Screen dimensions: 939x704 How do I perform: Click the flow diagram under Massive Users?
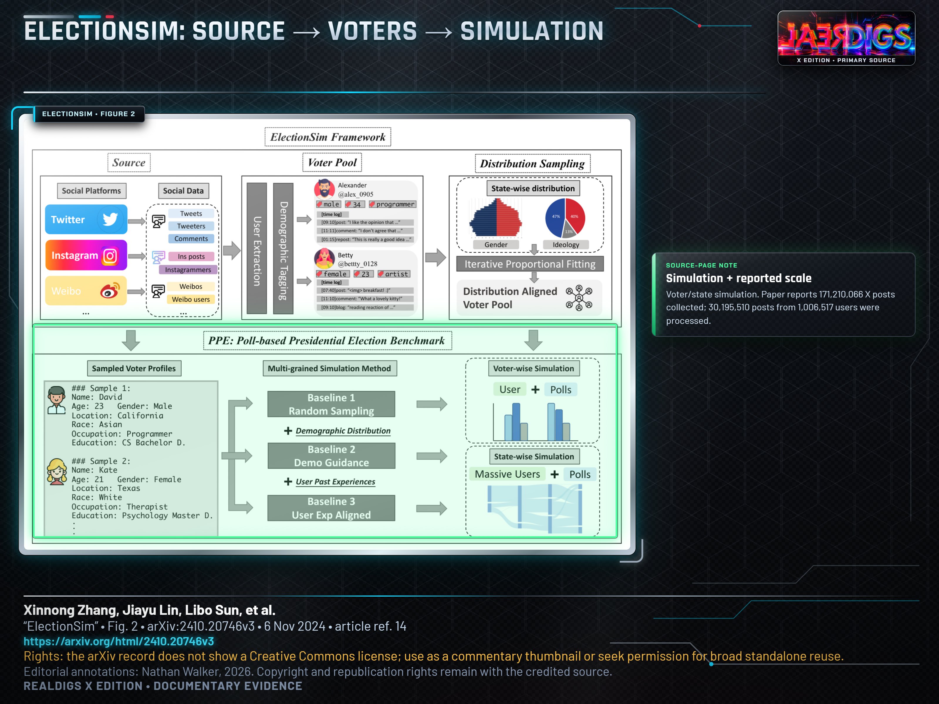click(534, 508)
